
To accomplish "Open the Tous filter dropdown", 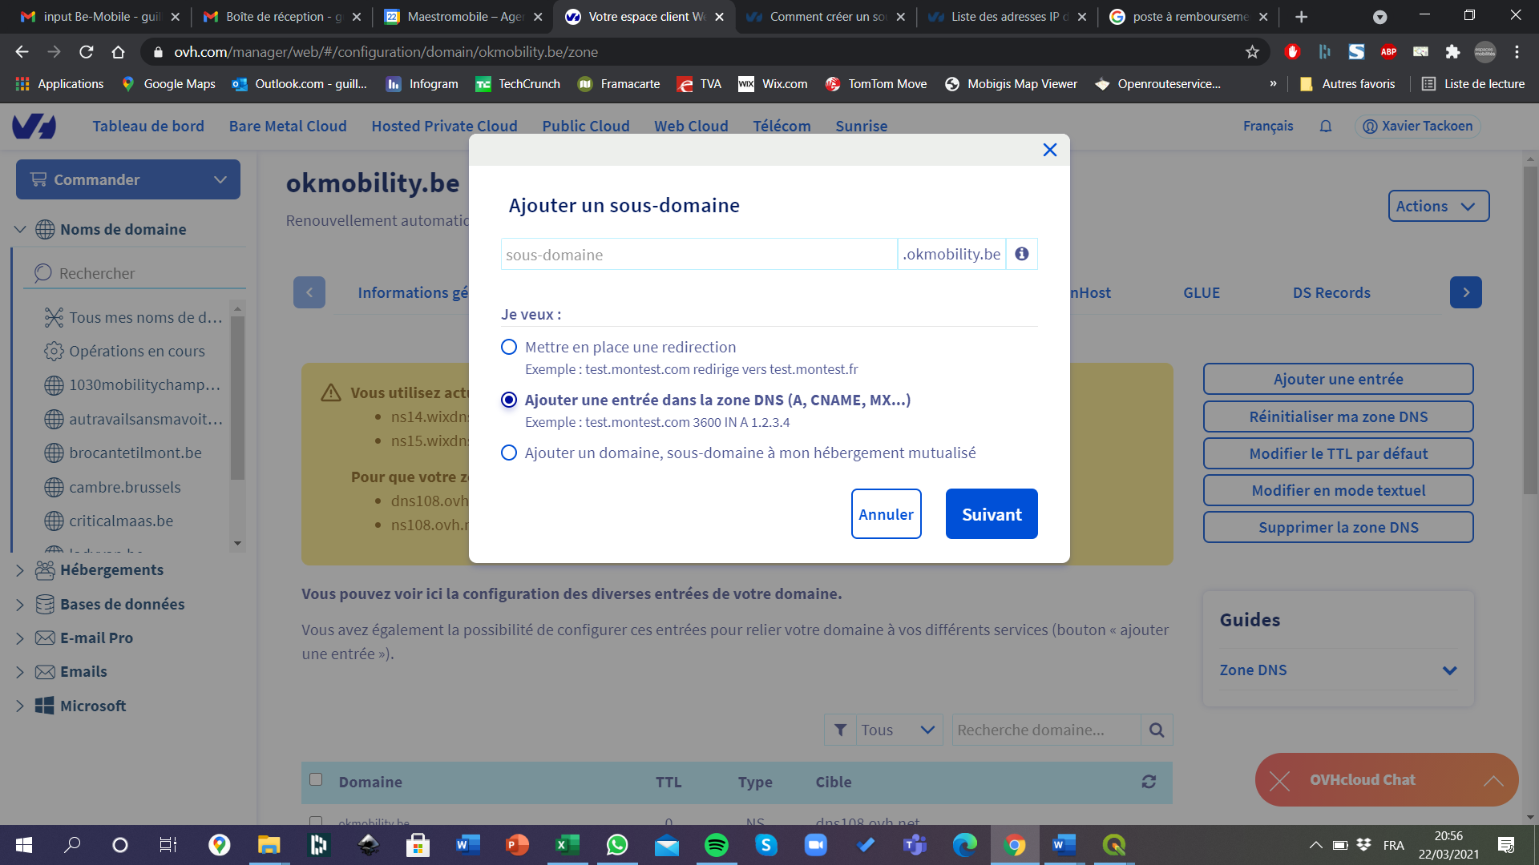I will [x=897, y=730].
